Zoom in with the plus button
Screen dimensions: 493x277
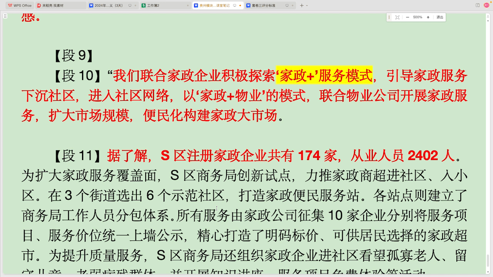[x=428, y=17]
